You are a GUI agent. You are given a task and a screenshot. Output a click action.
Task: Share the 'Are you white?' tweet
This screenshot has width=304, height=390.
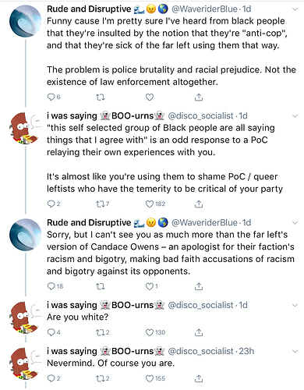[x=199, y=332]
